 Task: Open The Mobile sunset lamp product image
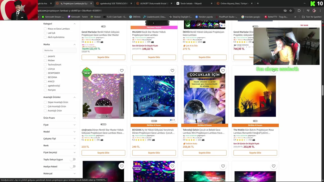(255, 96)
